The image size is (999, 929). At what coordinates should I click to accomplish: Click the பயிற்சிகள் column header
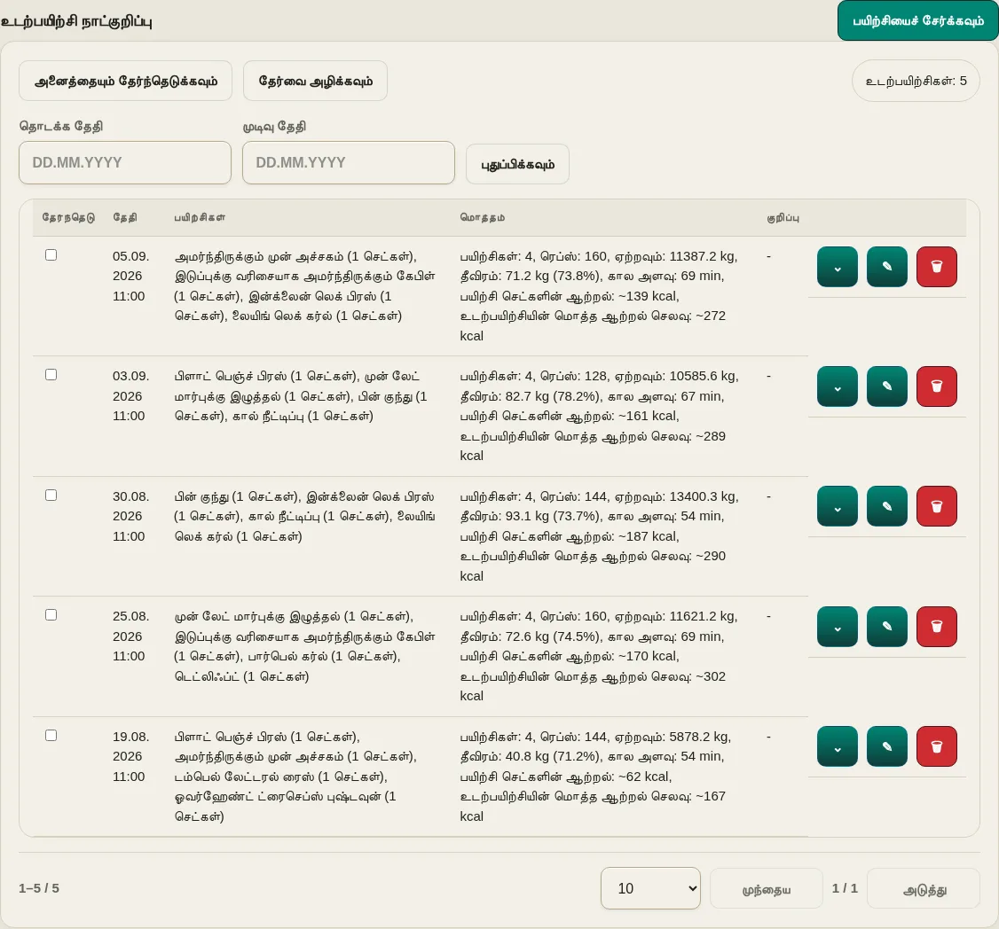pyautogui.click(x=200, y=218)
